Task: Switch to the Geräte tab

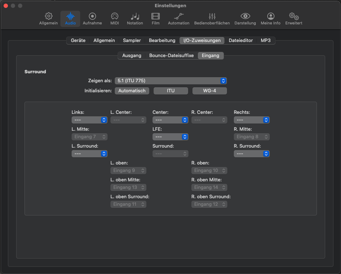Action: [78, 41]
